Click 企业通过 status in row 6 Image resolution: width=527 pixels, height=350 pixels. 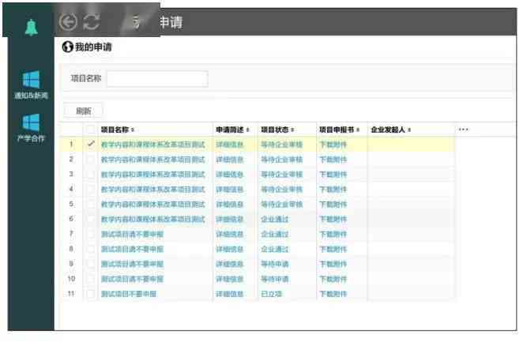click(x=275, y=219)
